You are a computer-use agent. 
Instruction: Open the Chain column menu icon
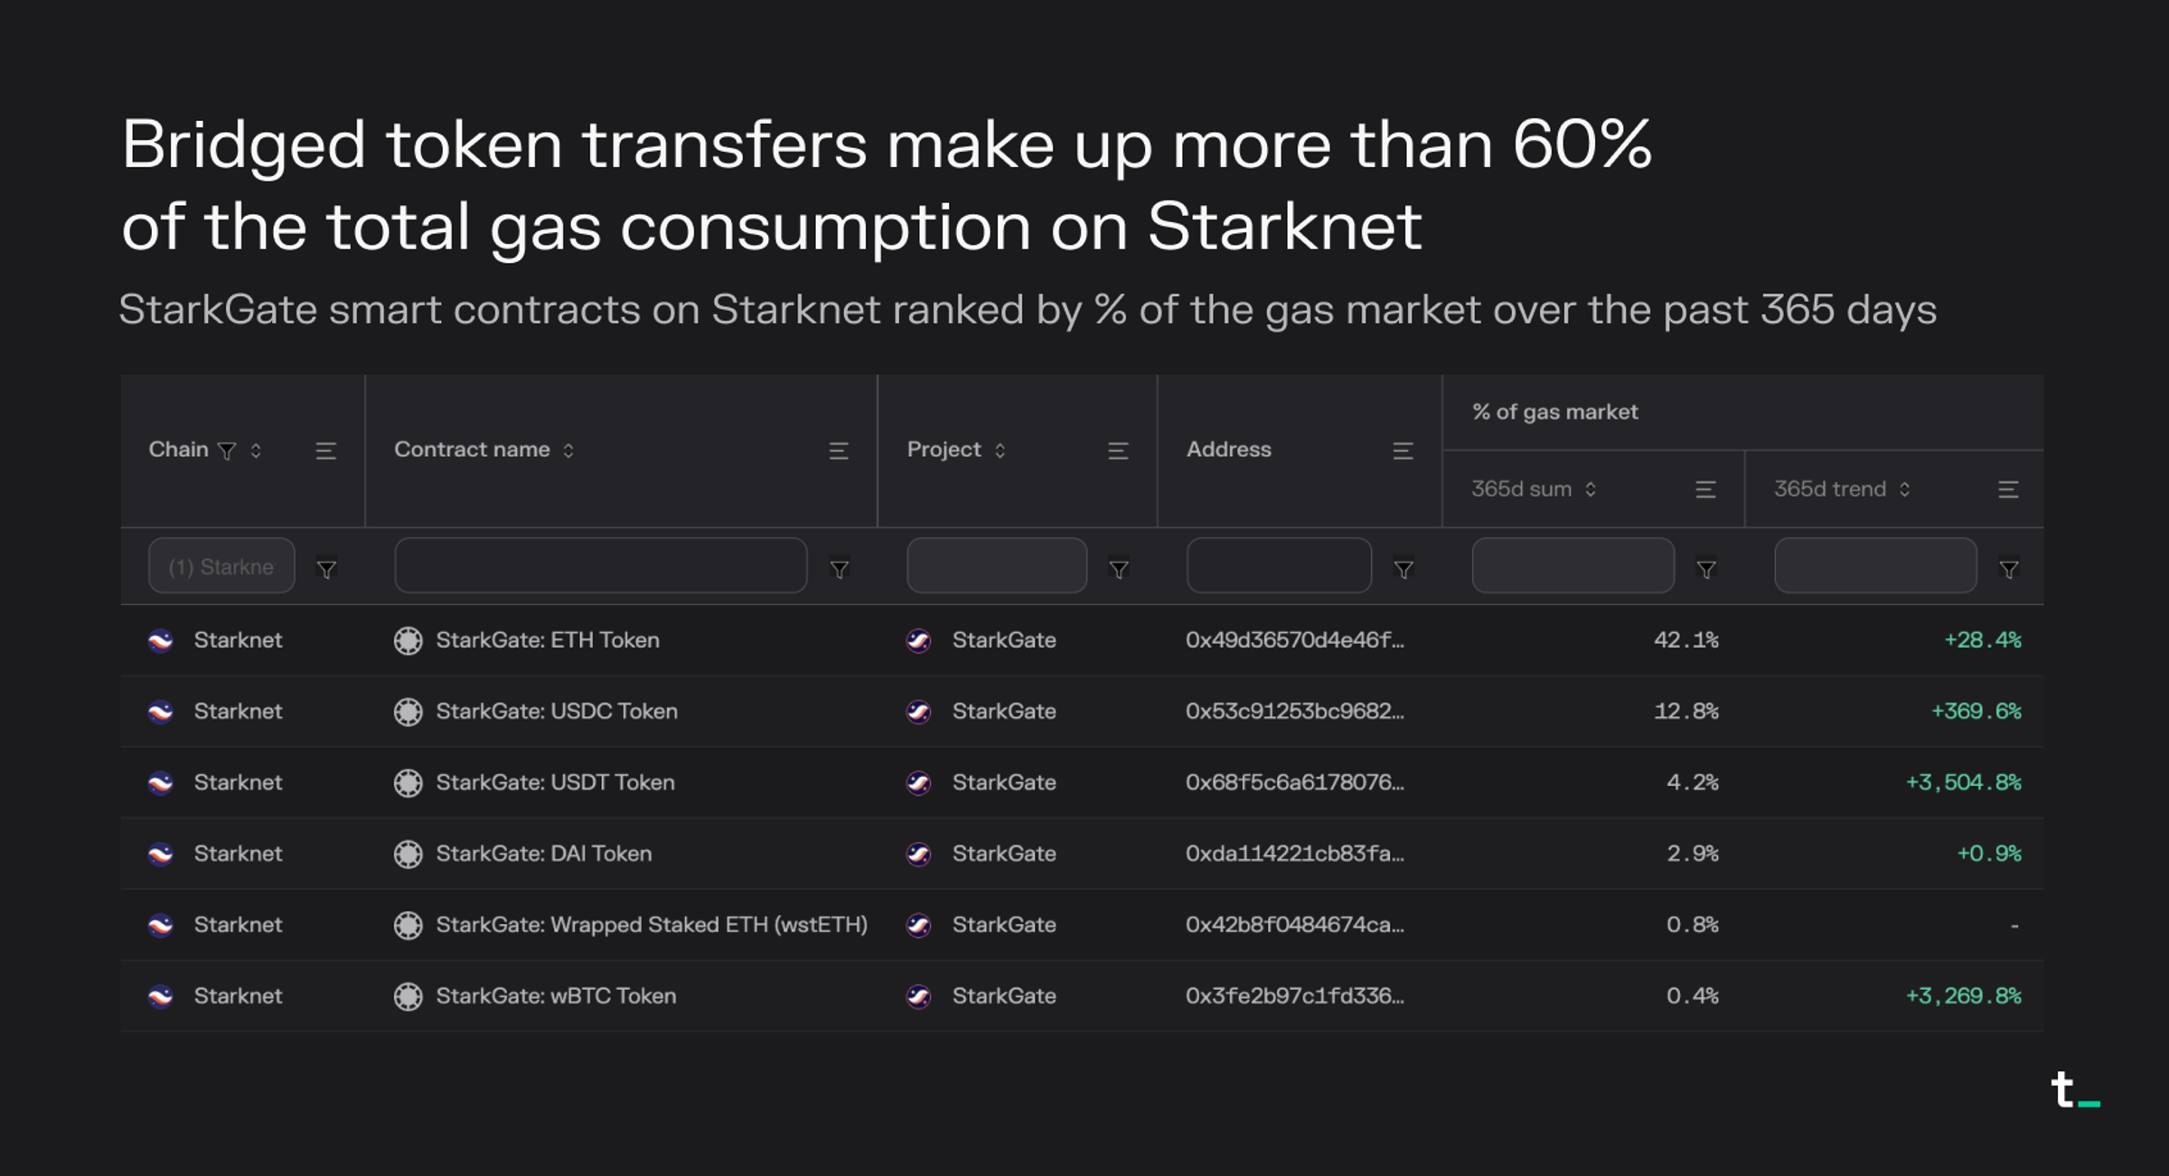pos(326,451)
